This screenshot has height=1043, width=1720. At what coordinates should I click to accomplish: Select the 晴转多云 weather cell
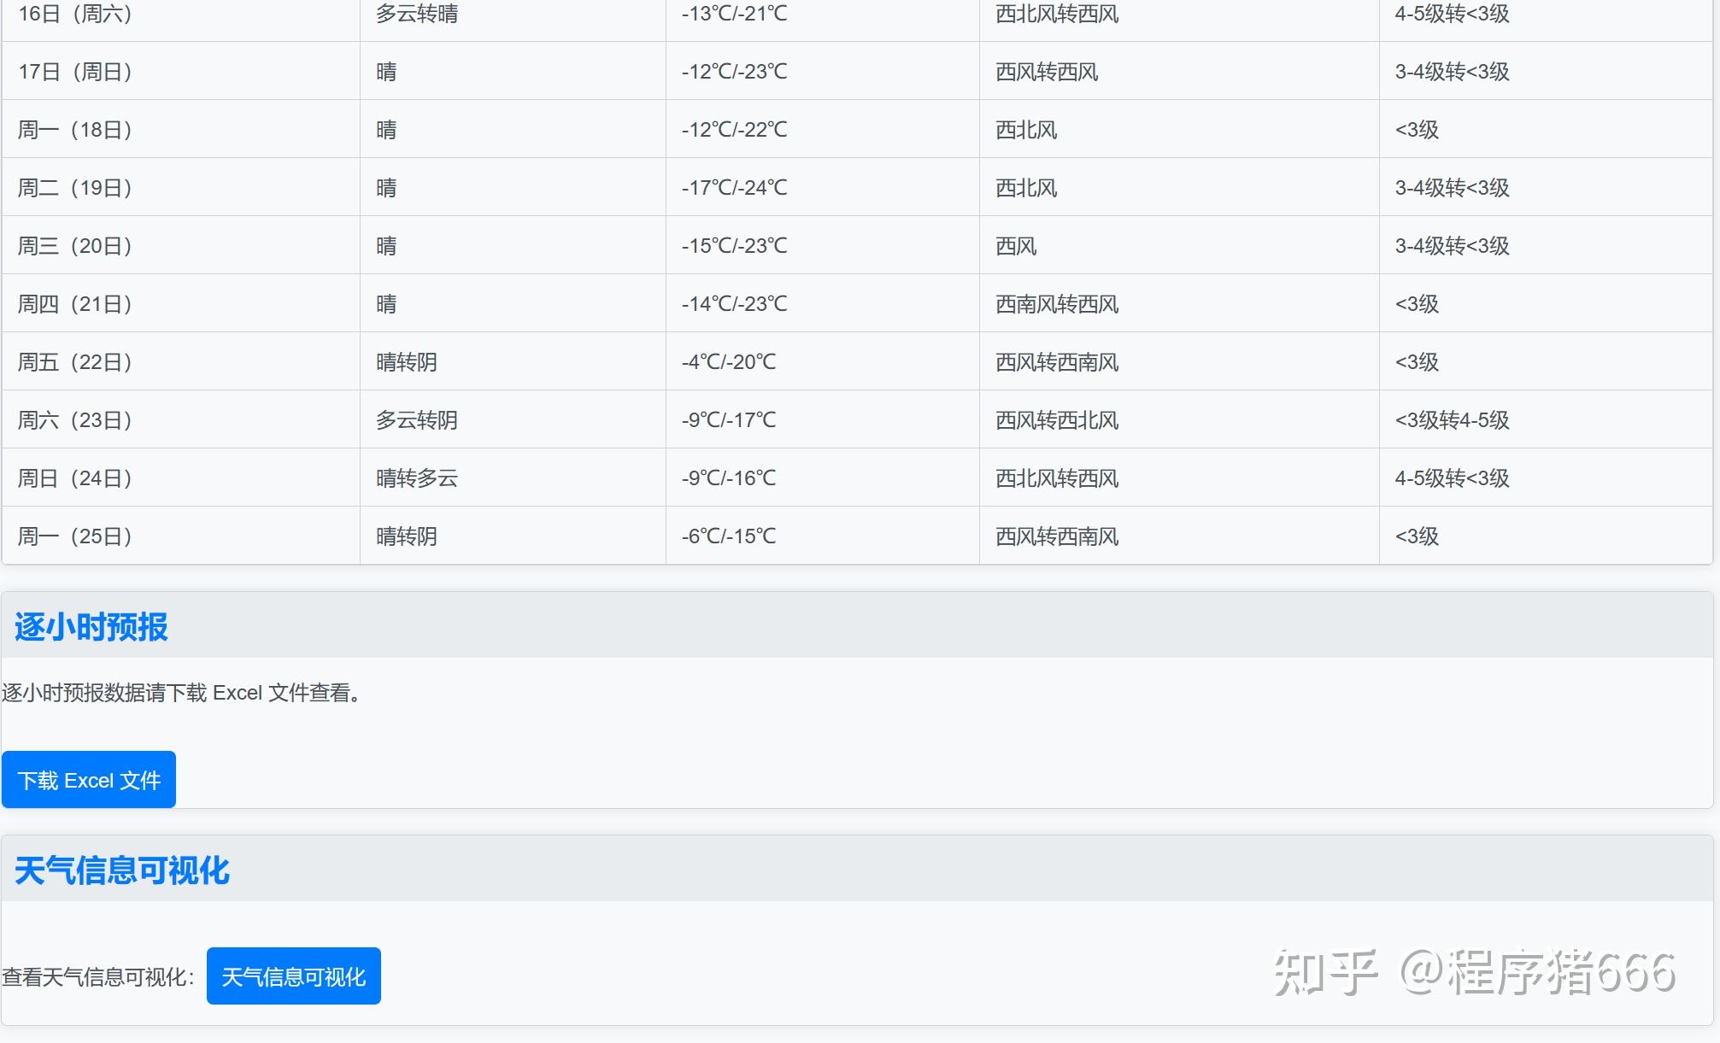click(x=417, y=478)
